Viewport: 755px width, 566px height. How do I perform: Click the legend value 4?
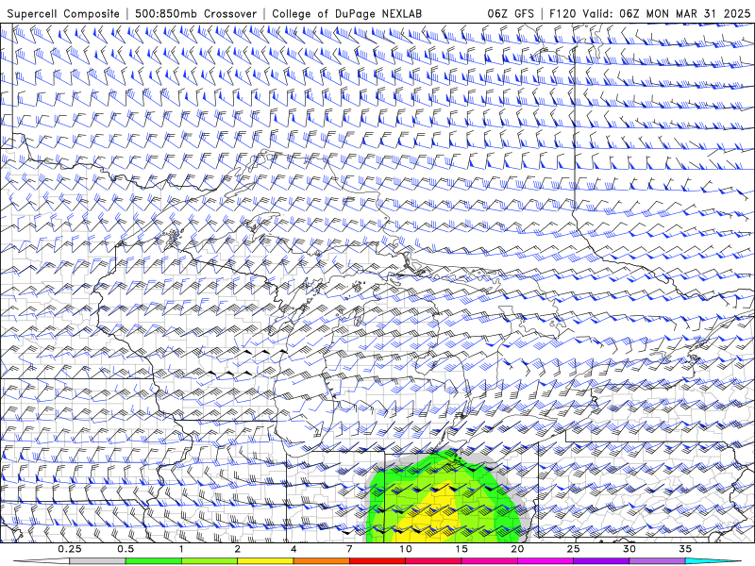click(294, 549)
